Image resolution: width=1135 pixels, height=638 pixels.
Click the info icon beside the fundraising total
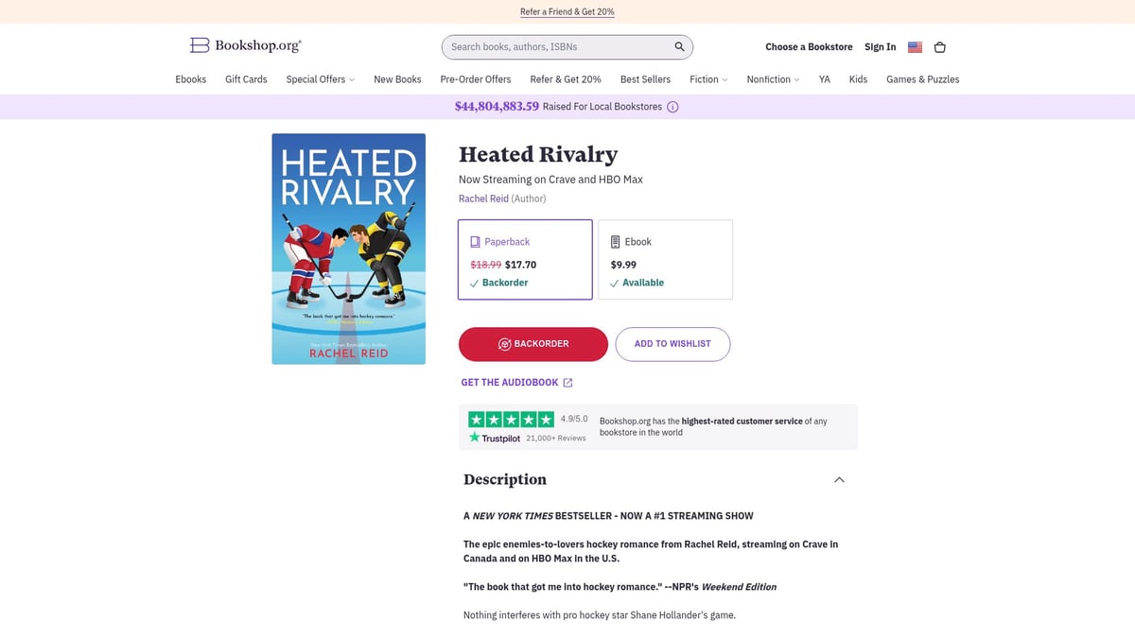pyautogui.click(x=672, y=107)
